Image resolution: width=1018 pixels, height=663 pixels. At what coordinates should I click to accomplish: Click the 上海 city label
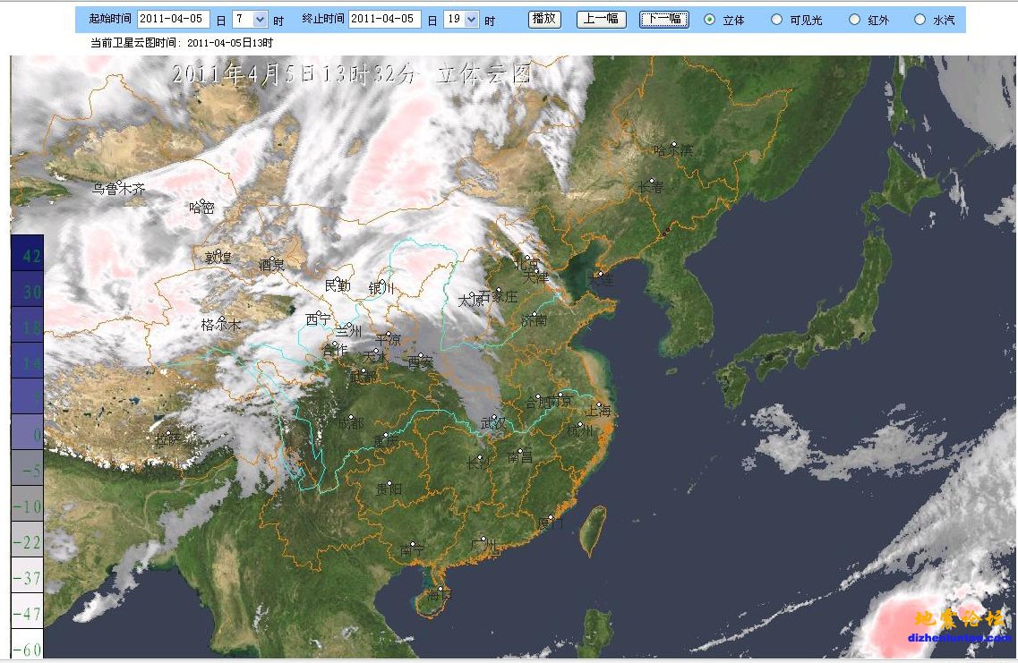pos(599,410)
